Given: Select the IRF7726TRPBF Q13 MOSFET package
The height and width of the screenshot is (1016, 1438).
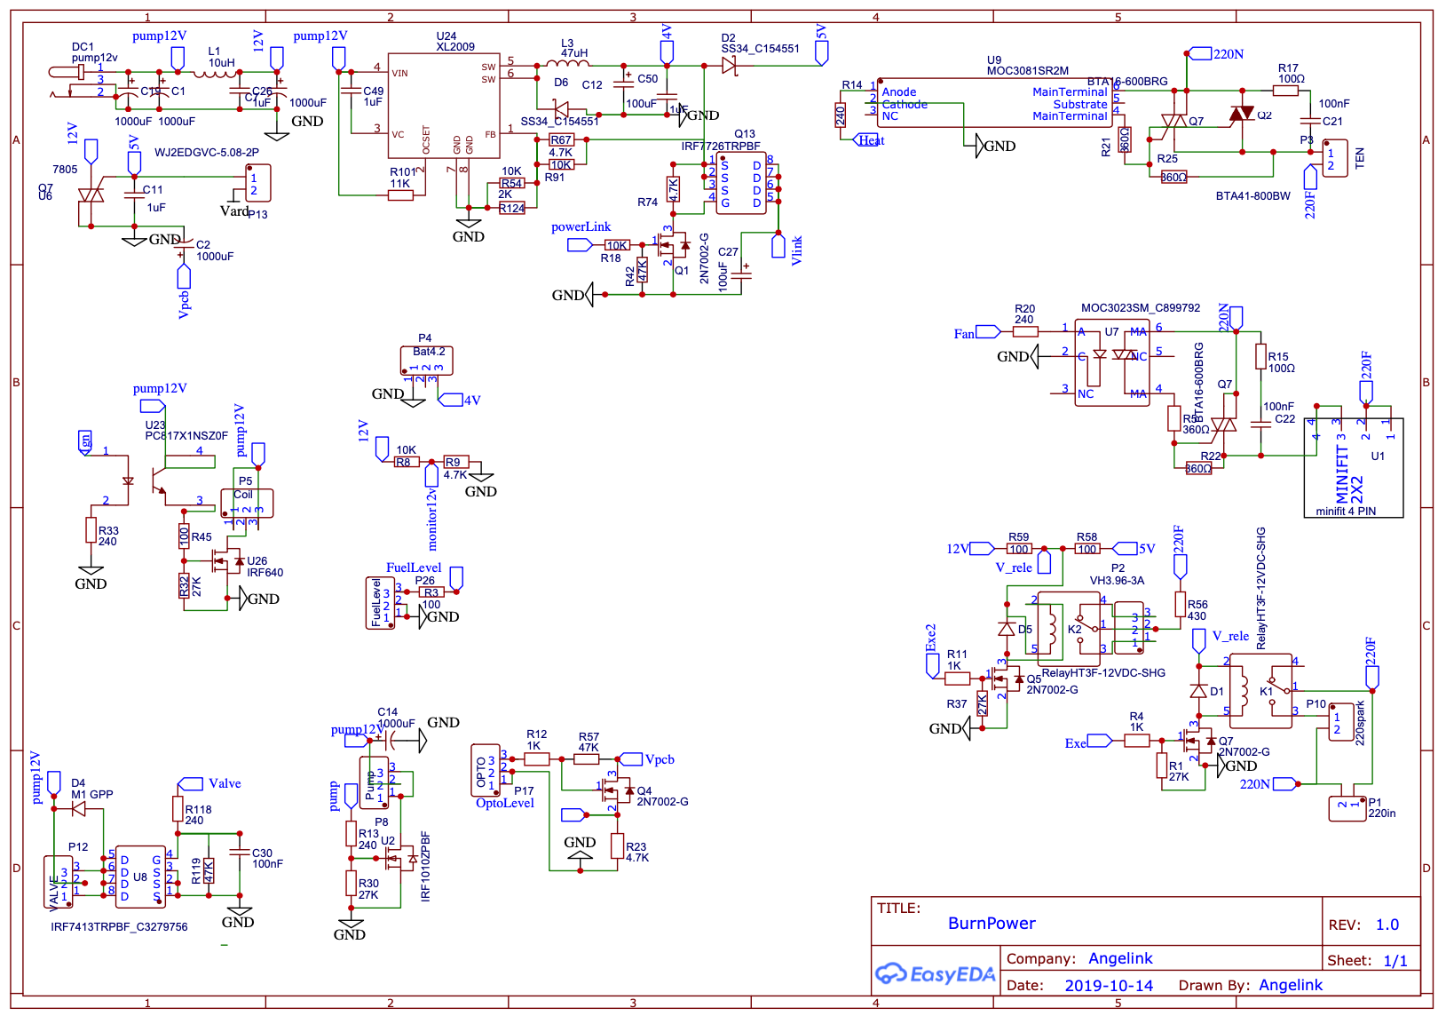Looking at the screenshot, I should 741,184.
